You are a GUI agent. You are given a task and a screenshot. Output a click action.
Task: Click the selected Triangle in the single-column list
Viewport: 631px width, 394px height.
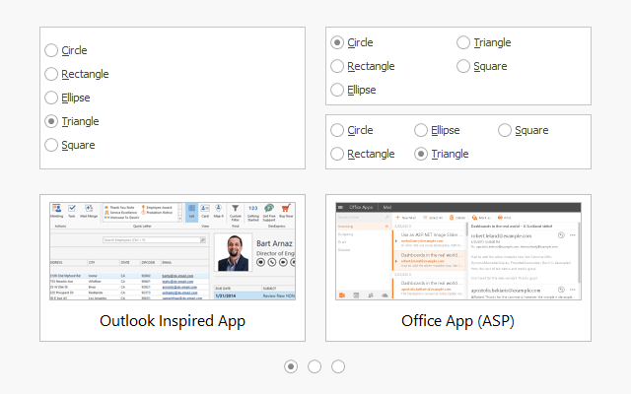coord(52,121)
